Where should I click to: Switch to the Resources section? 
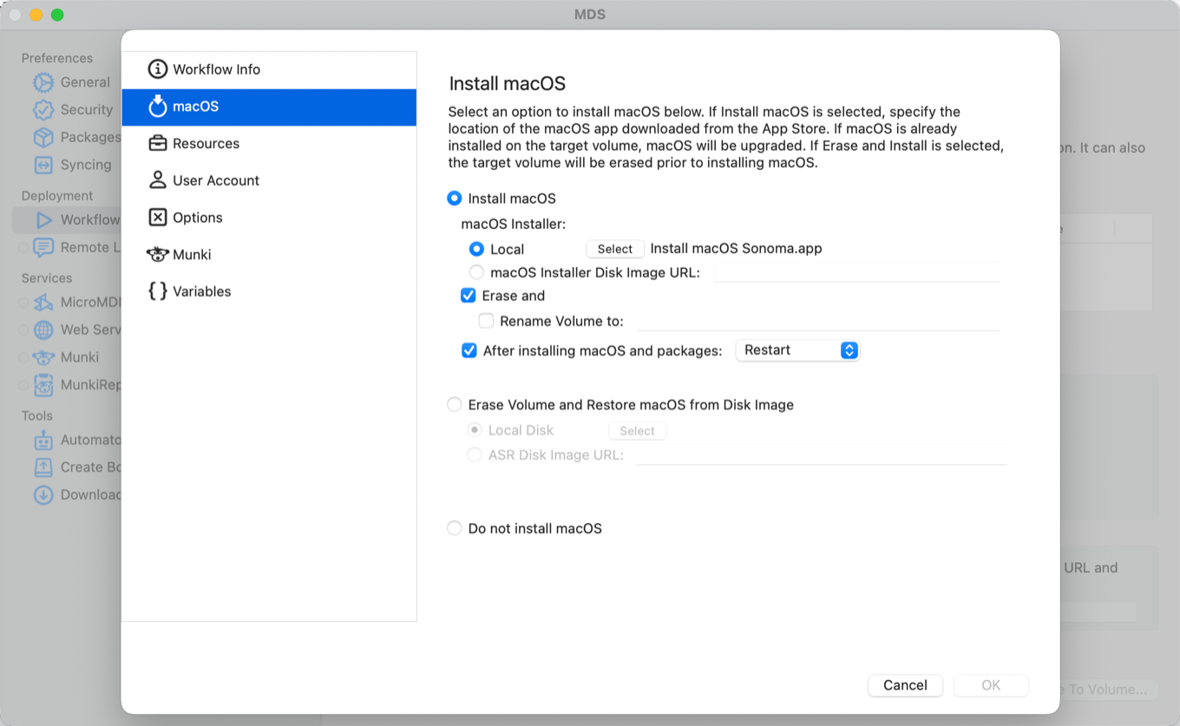269,143
